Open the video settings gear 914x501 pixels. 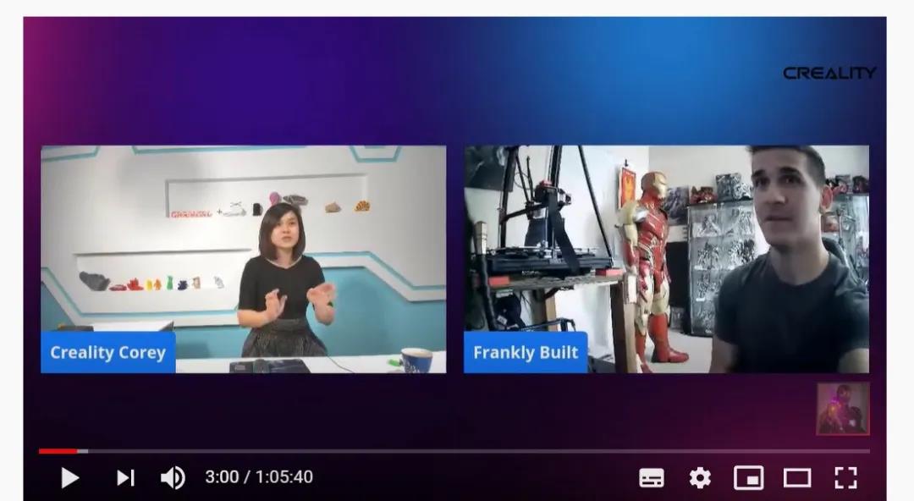pyautogui.click(x=700, y=477)
